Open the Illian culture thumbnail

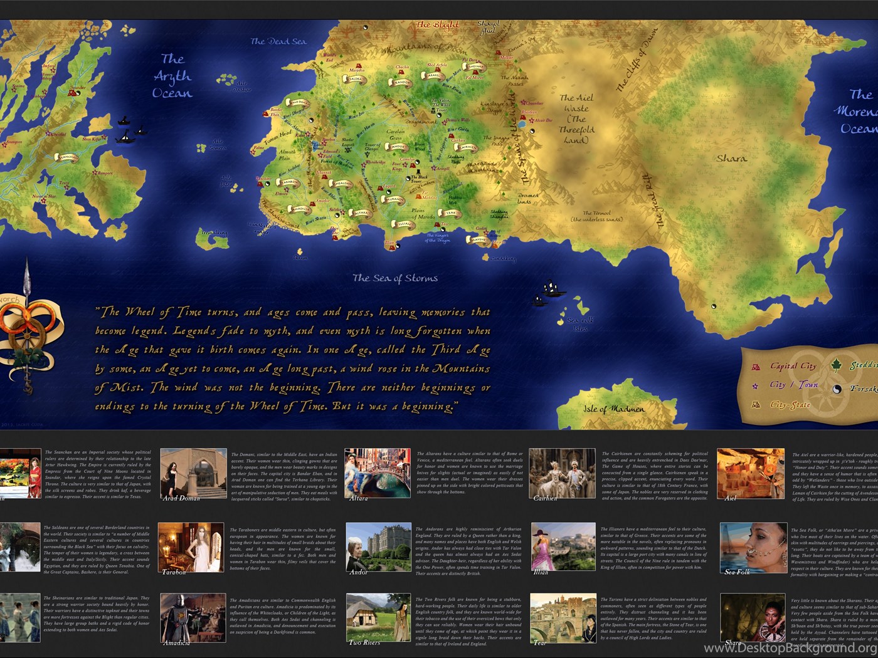563,548
